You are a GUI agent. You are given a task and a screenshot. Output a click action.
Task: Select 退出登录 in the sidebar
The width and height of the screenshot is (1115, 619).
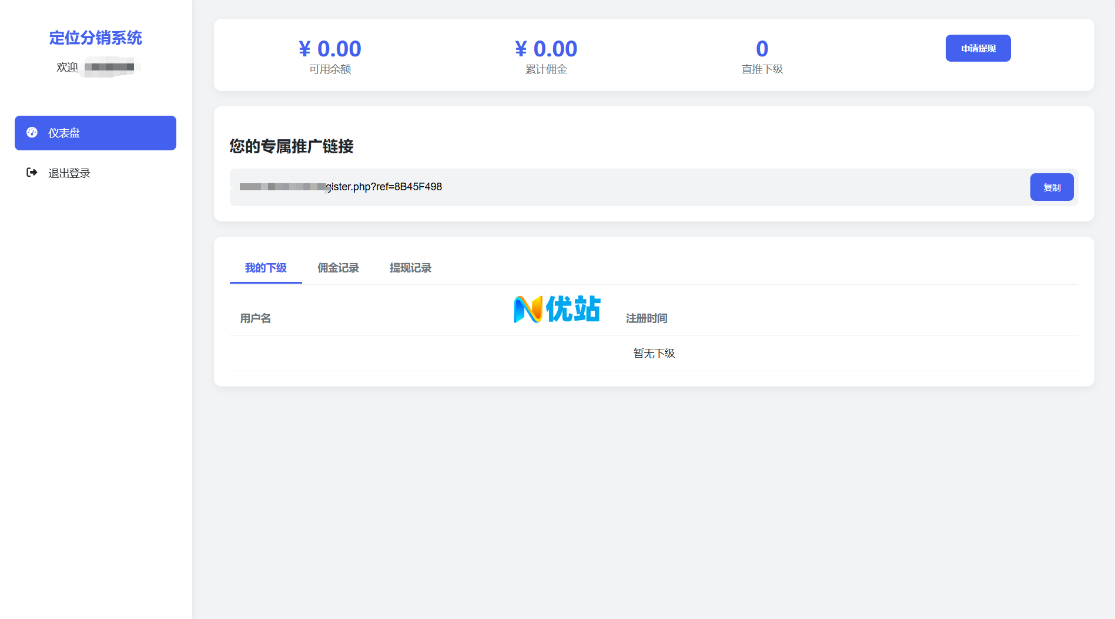pyautogui.click(x=69, y=173)
